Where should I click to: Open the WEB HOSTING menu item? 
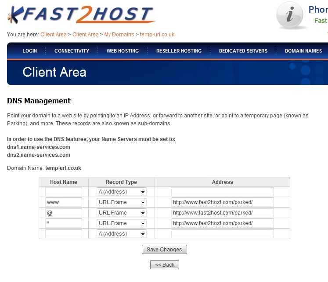tap(123, 51)
